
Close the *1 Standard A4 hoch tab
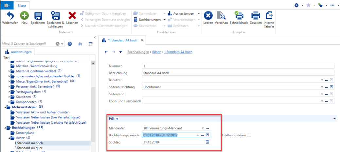[x=142, y=40]
